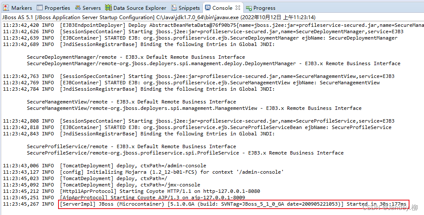
Task: Click the 11:23:42,843 JndiSessionRegistrarBase line
Action: tap(139, 134)
